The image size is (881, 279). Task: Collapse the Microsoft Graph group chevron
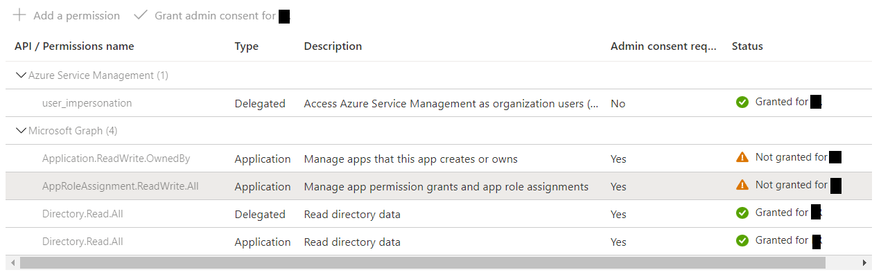[21, 131]
